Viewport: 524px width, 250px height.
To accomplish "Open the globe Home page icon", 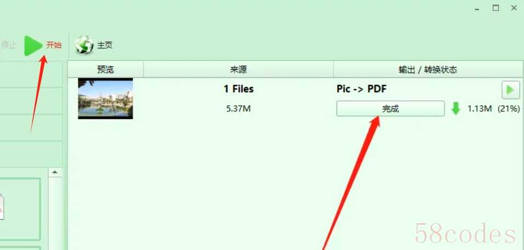I will pyautogui.click(x=84, y=45).
